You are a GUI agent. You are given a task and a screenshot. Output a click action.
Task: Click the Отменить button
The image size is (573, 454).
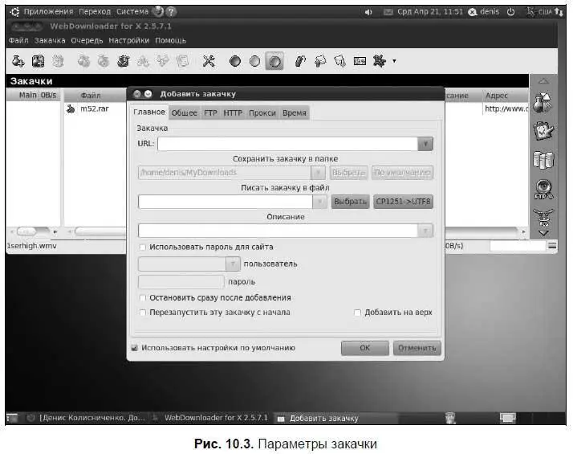[x=417, y=348]
